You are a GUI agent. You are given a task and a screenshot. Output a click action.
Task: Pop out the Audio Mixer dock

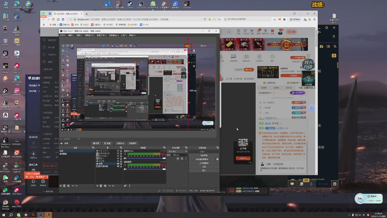pyautogui.click(x=164, y=148)
